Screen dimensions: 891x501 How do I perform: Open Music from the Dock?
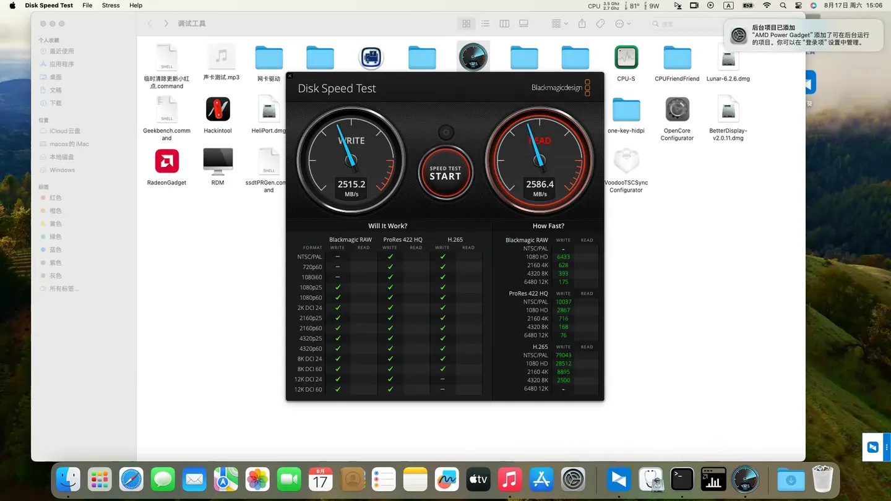510,479
